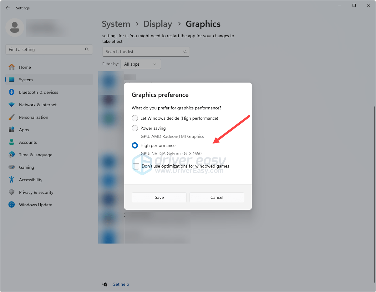Screen dimensions: 376x292
Task: Open the Accounts settings icon
Action: coord(12,142)
